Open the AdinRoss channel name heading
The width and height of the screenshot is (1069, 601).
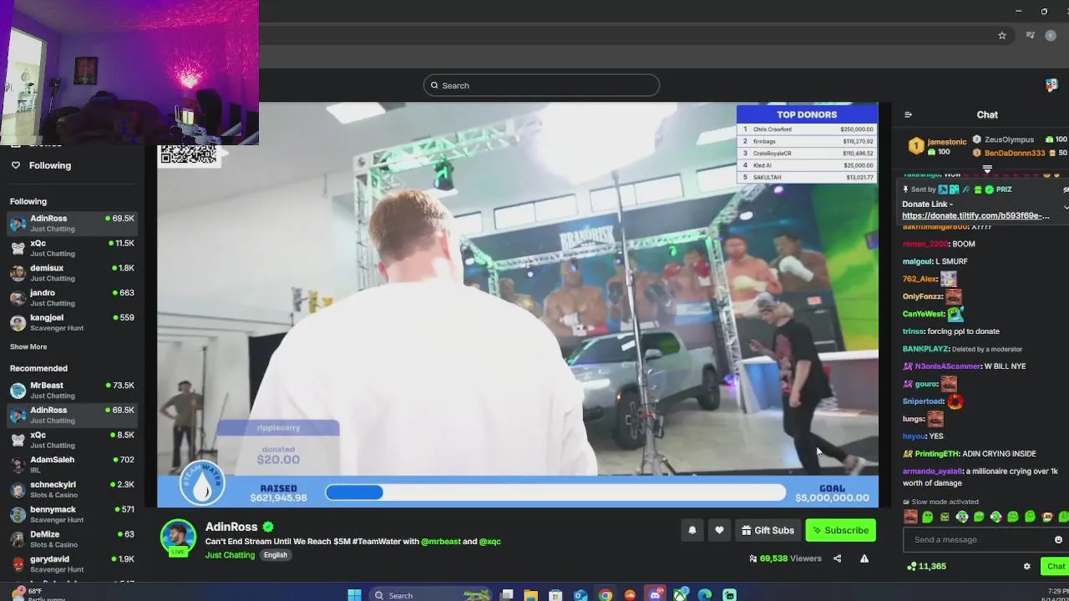(231, 527)
